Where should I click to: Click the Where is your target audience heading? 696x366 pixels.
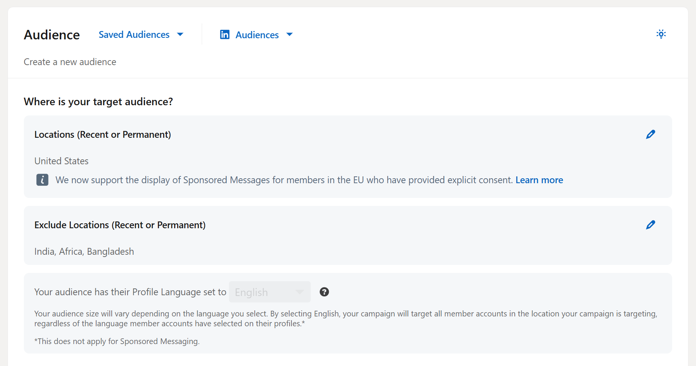click(98, 101)
